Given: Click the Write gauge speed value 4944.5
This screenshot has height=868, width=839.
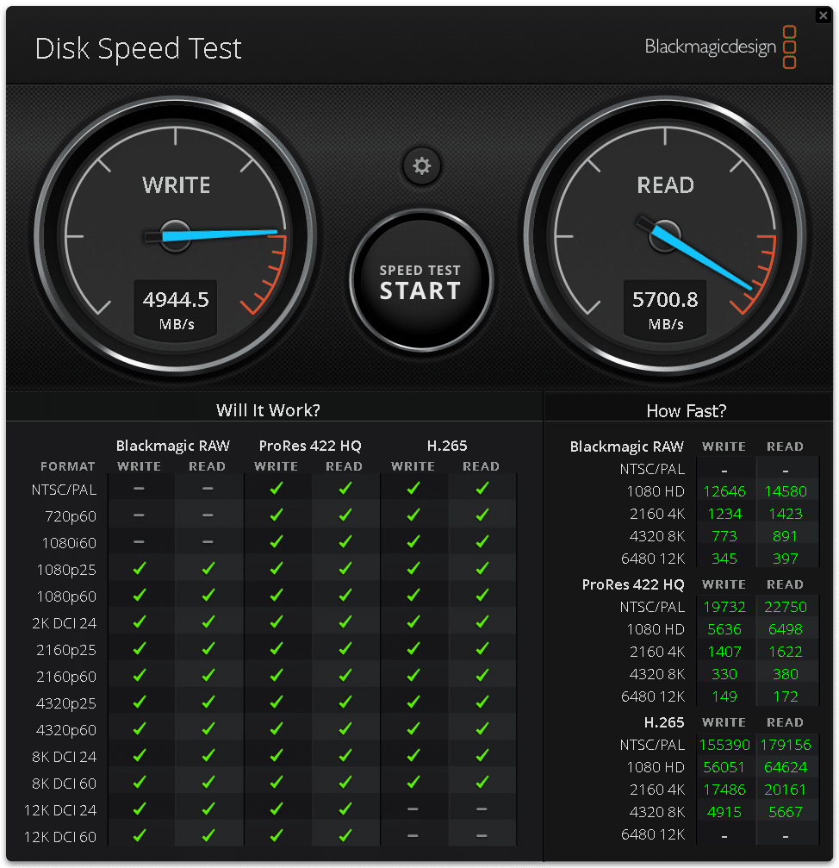Looking at the screenshot, I should point(176,299).
